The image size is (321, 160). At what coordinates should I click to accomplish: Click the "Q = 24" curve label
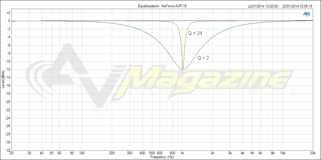[x=195, y=33]
